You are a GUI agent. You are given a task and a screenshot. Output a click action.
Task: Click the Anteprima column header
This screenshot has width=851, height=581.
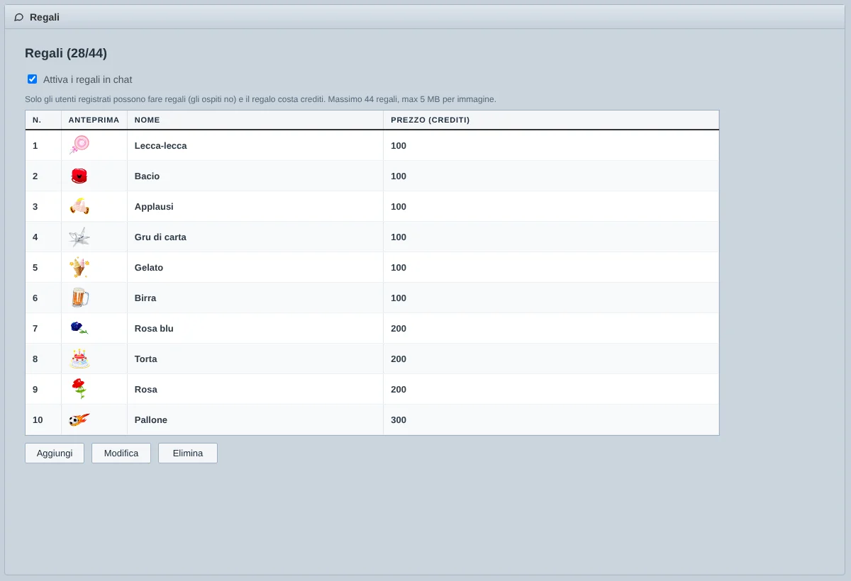coord(94,120)
